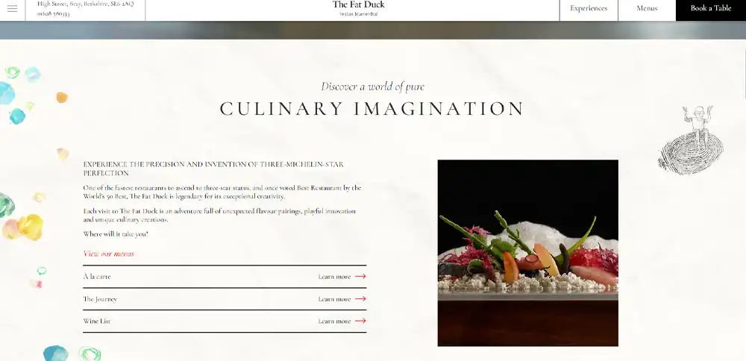Click Learn more for Wine List
The image size is (746, 361).
(334, 321)
